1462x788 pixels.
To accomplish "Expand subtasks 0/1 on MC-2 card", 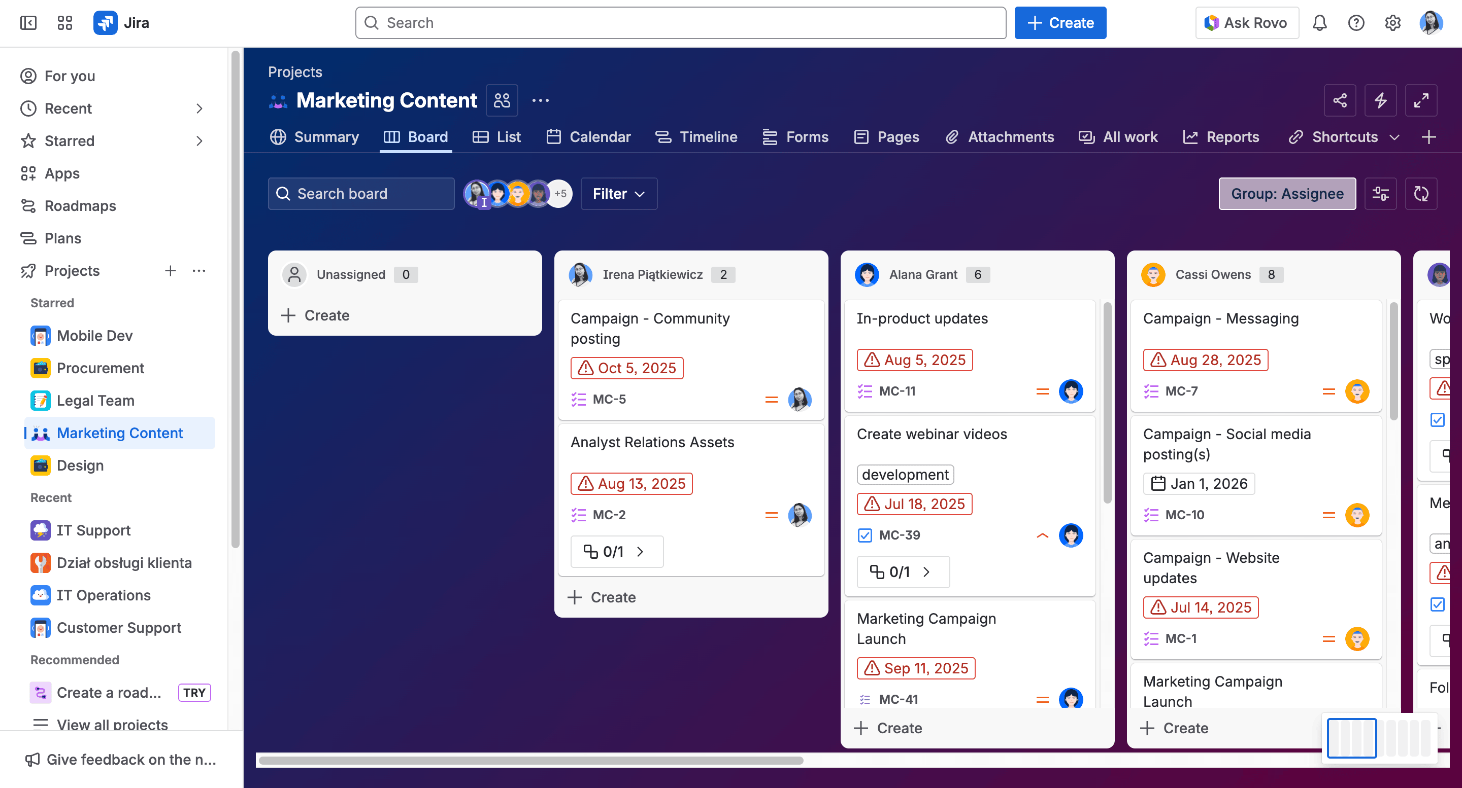I will [616, 552].
